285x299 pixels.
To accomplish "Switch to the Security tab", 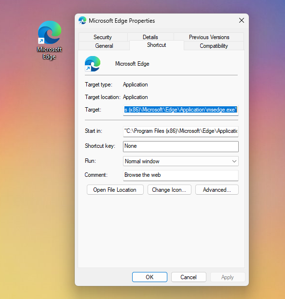I will 103,37.
